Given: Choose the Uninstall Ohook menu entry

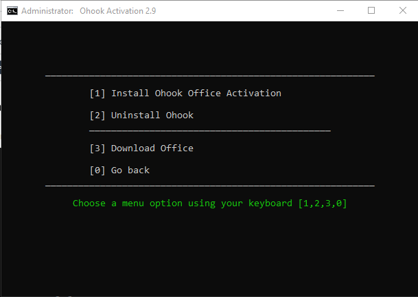Looking at the screenshot, I should point(152,115).
